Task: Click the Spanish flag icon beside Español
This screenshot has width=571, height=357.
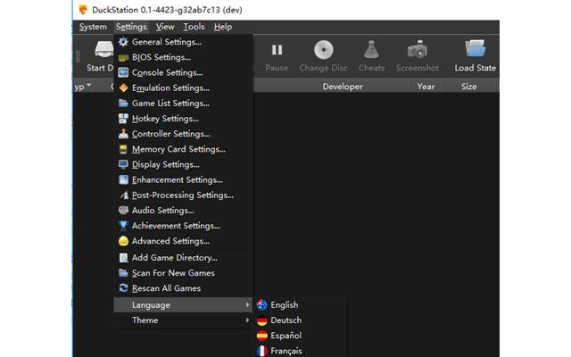Action: click(261, 336)
